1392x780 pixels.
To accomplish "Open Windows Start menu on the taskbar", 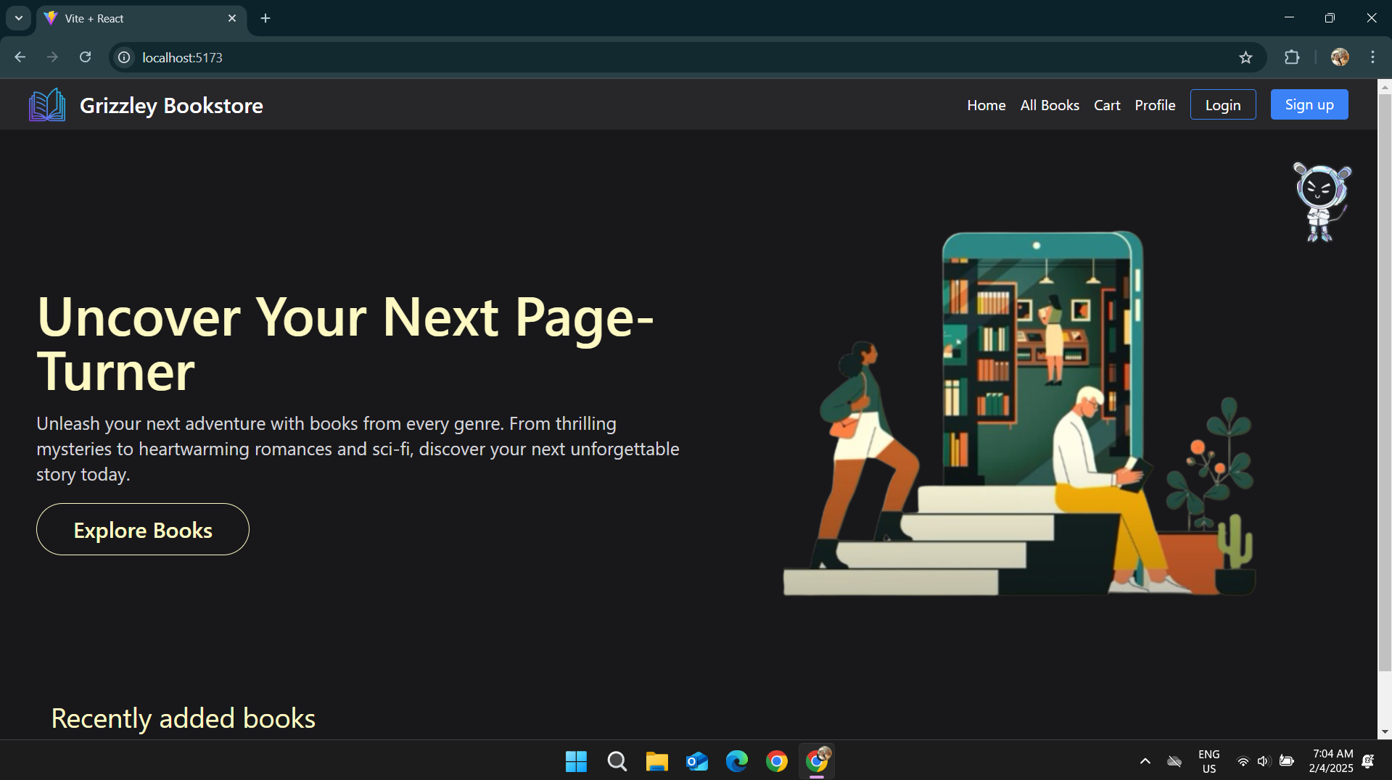I will 576,761.
